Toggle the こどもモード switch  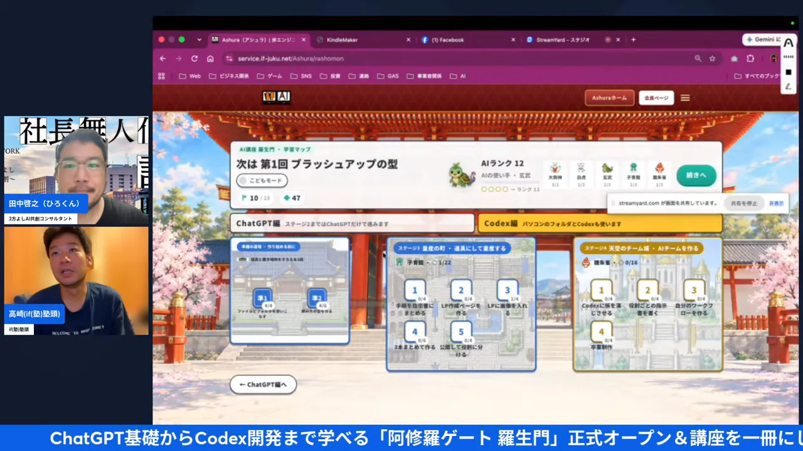(262, 180)
